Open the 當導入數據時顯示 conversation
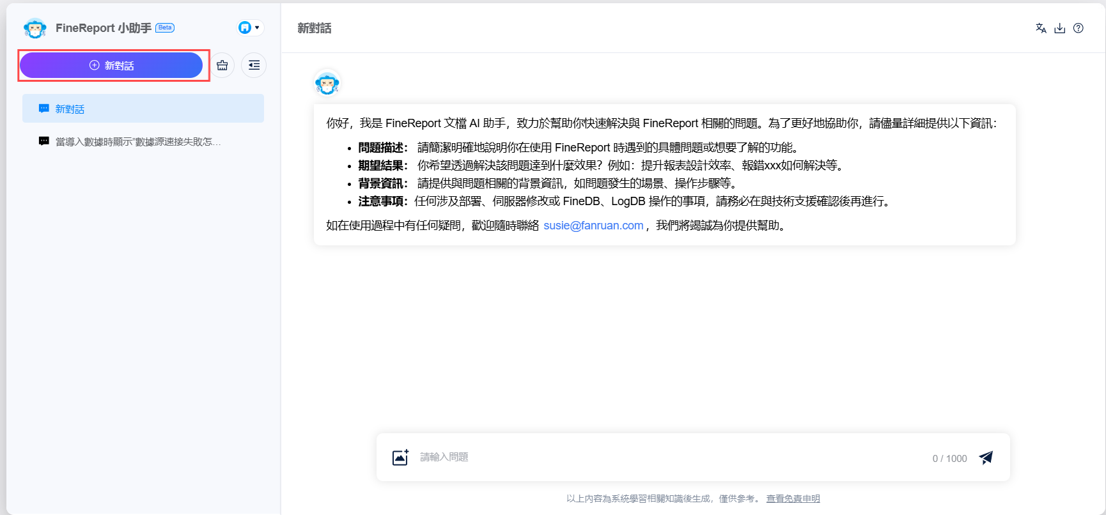Image resolution: width=1106 pixels, height=515 pixels. pos(143,141)
